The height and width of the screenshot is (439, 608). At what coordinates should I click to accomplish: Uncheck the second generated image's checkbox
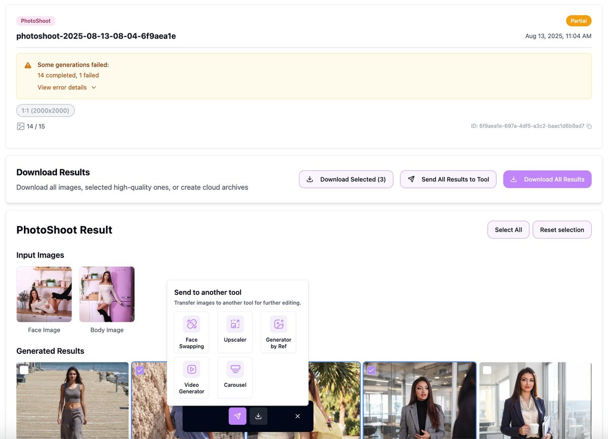(140, 370)
